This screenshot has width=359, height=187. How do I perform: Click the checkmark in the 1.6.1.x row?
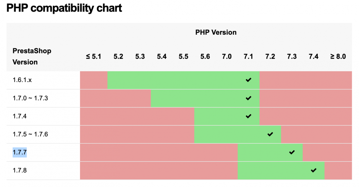point(248,80)
